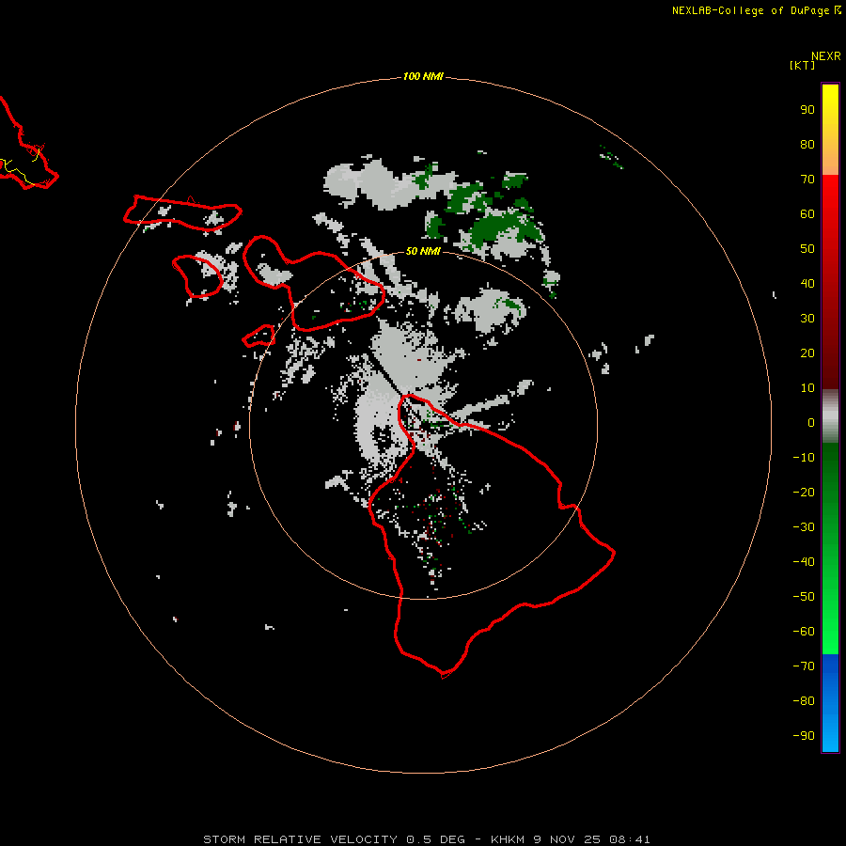Click the -90 knot label on scale
Viewport: 846px width, 846px height.
click(x=804, y=736)
